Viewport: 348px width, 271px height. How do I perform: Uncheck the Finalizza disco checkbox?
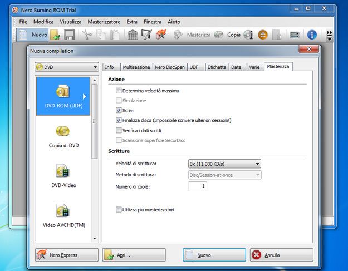click(x=119, y=120)
